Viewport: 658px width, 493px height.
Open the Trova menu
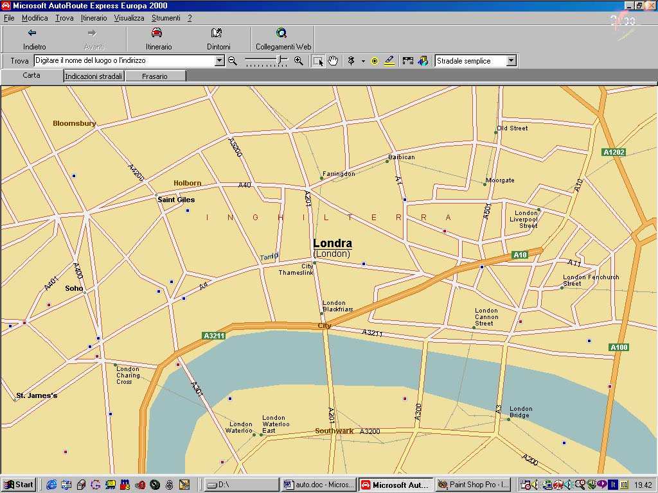pos(64,18)
